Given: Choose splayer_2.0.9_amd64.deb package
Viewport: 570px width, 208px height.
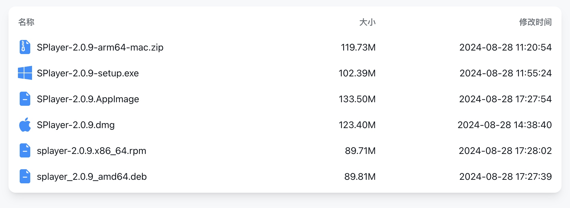Looking at the screenshot, I should click(x=92, y=177).
